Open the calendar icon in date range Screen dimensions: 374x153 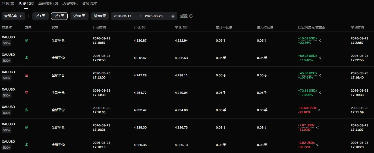tap(173, 16)
